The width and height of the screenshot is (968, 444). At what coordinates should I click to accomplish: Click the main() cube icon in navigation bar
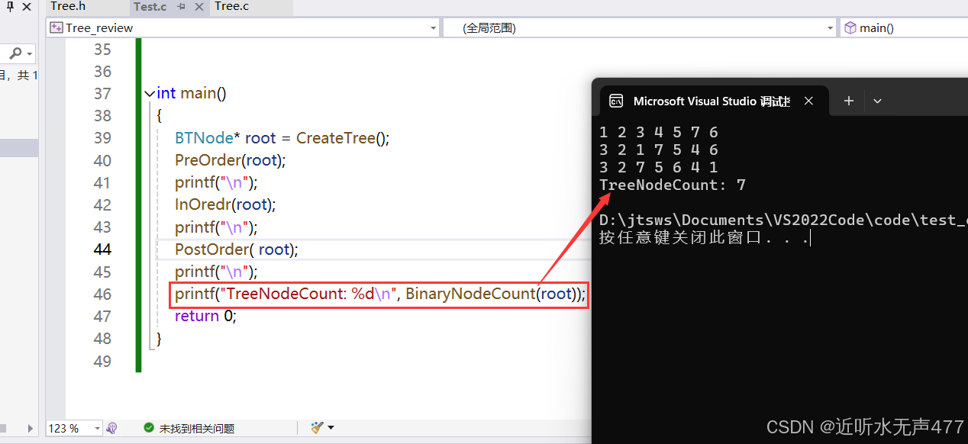(850, 28)
